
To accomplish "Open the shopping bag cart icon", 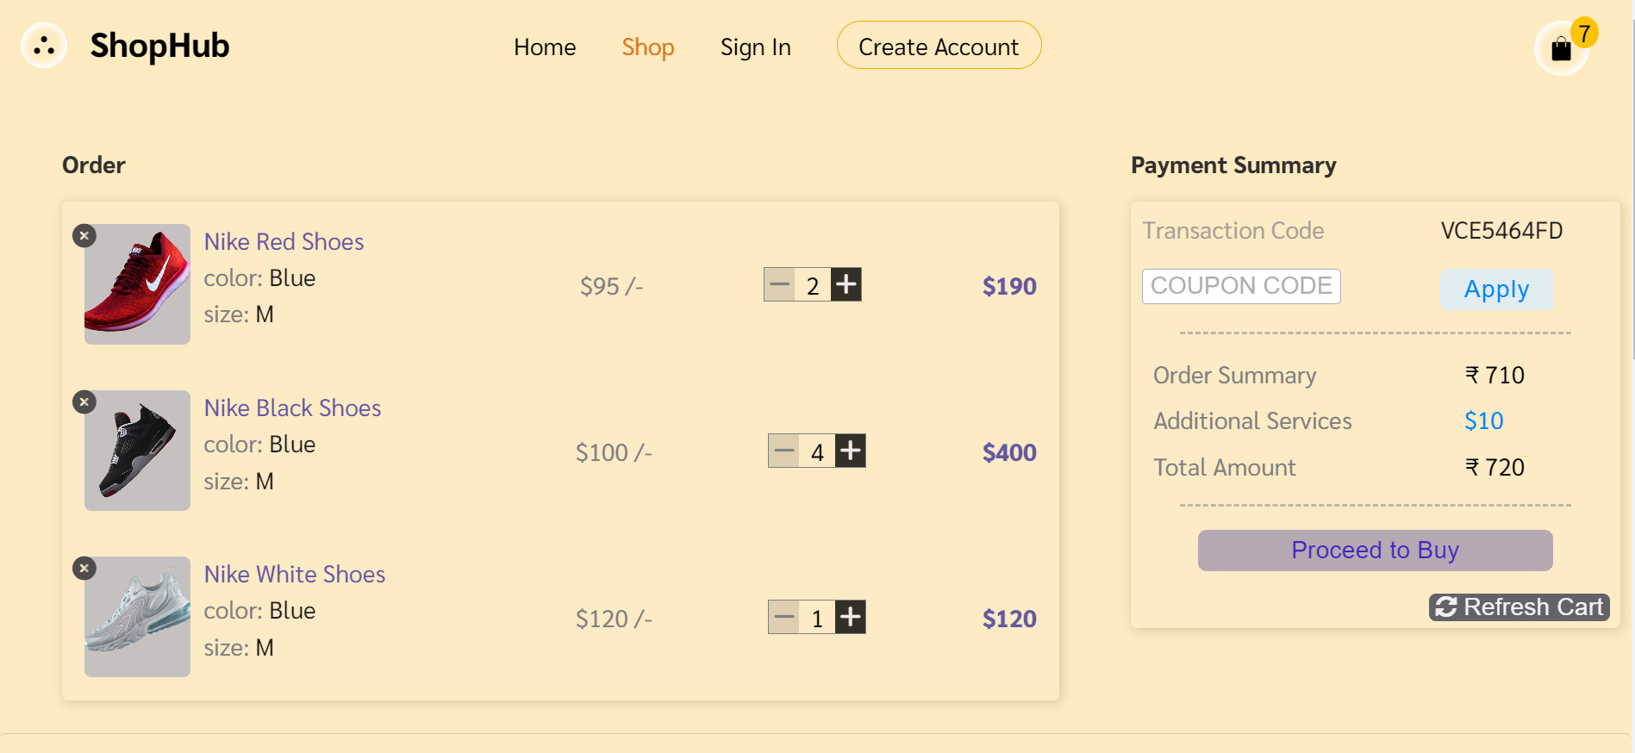I will [1561, 48].
